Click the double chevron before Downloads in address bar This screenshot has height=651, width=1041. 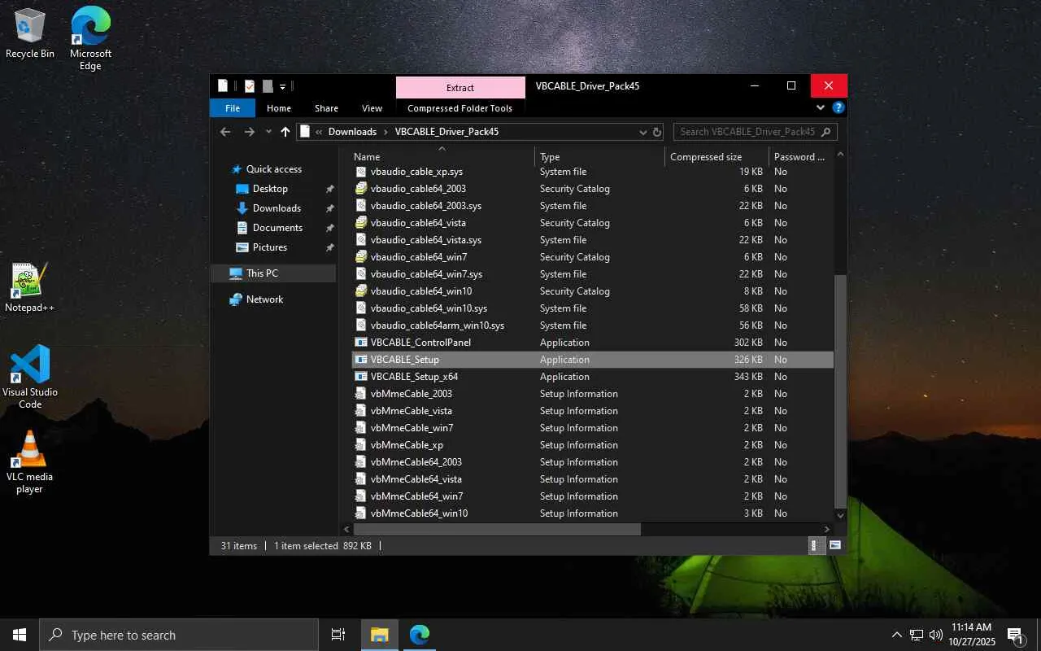tap(319, 132)
